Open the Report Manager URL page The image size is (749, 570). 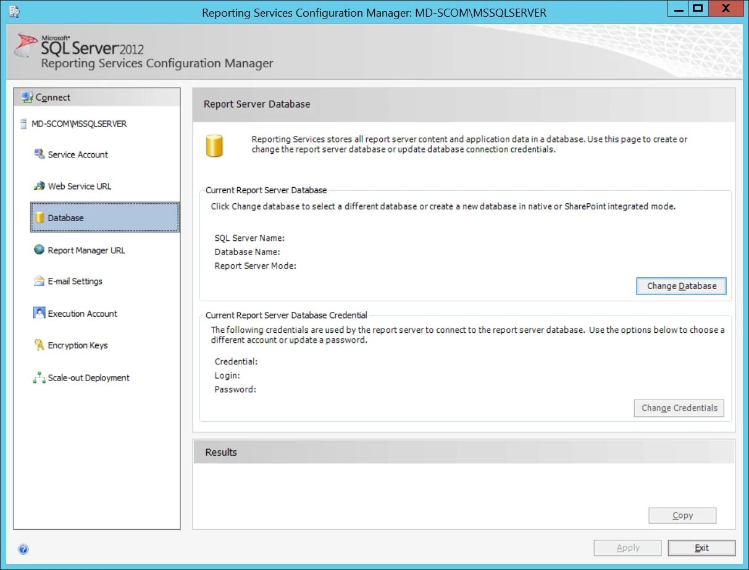(x=86, y=250)
